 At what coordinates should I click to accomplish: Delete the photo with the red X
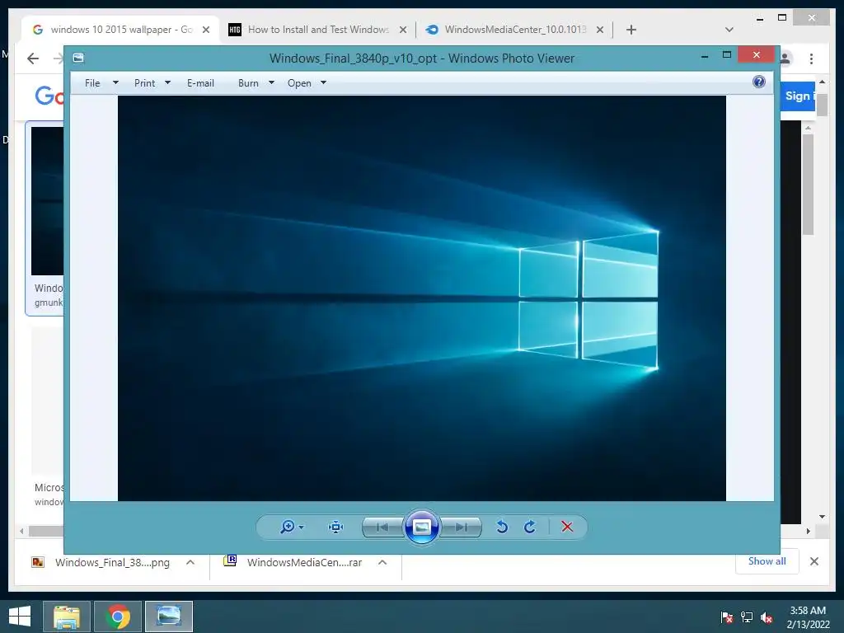pyautogui.click(x=567, y=527)
